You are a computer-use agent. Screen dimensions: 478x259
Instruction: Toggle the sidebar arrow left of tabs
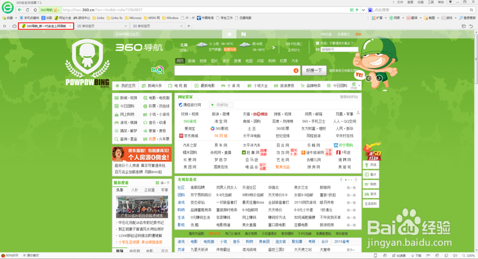pos(5,26)
